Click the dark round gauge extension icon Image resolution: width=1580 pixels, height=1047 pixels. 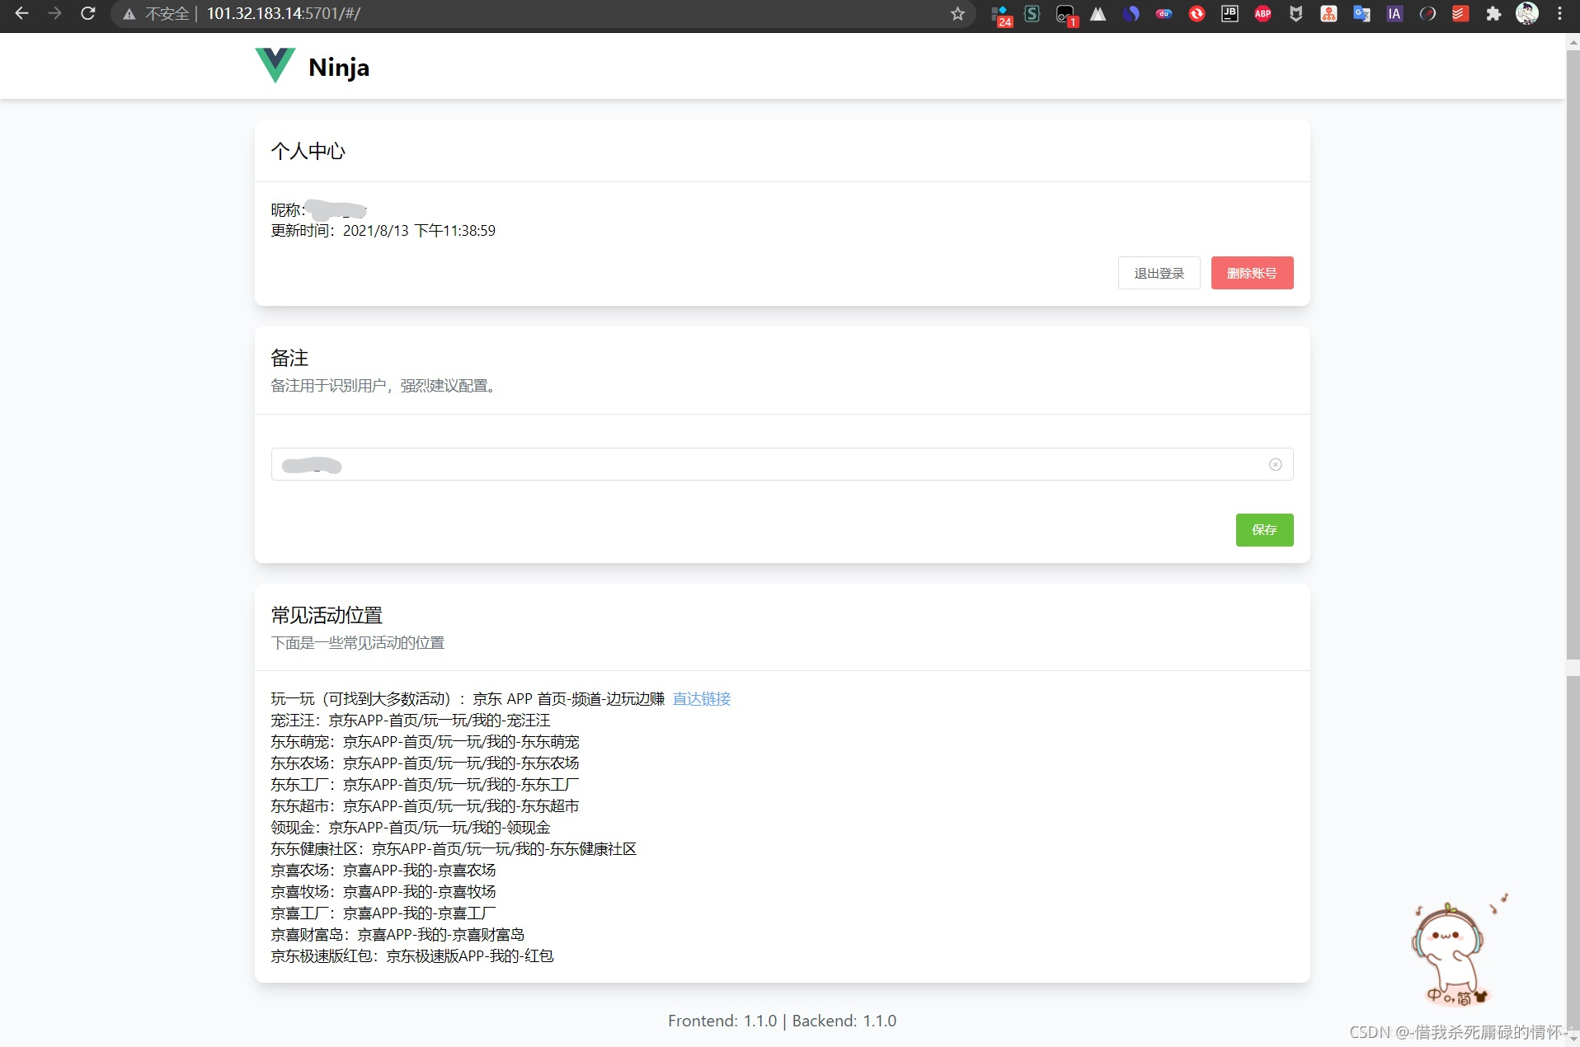click(1427, 13)
